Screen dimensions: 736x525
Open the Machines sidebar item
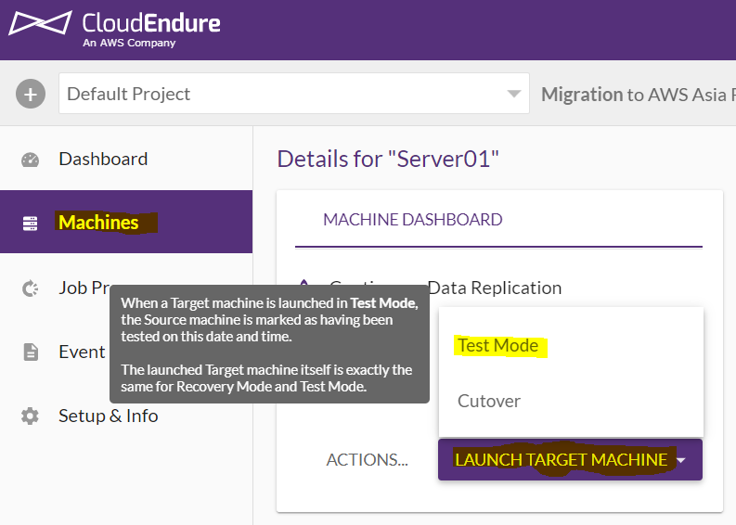tap(126, 222)
